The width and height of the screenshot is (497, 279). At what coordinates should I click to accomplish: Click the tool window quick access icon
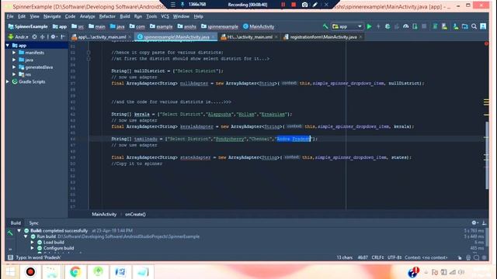tap(10, 257)
